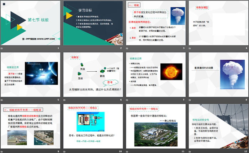
Task: Select slide 12 核电站的安全性 thumbnail
Action: tap(218, 126)
